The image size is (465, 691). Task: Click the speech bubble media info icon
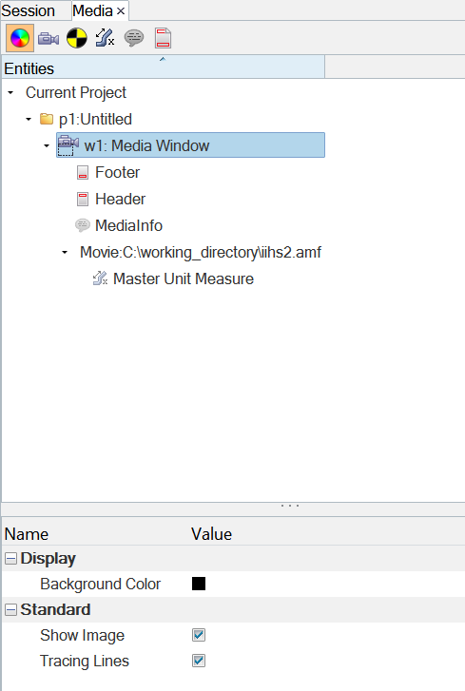coord(134,38)
